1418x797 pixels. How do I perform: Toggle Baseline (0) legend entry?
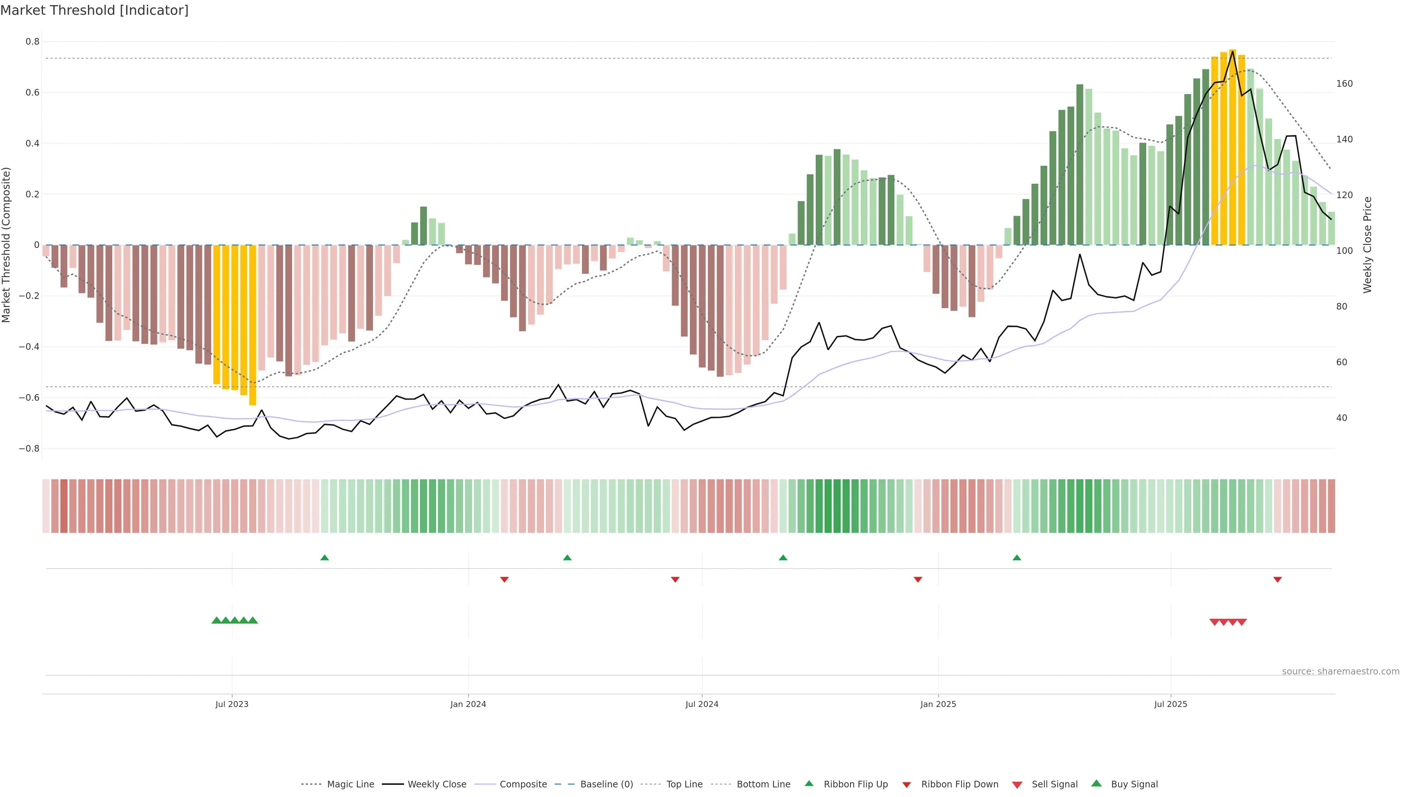[607, 784]
